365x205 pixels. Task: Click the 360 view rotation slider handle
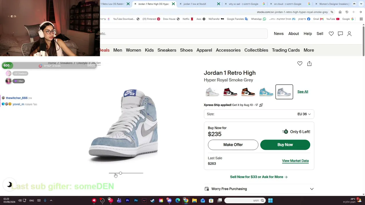click(x=120, y=173)
